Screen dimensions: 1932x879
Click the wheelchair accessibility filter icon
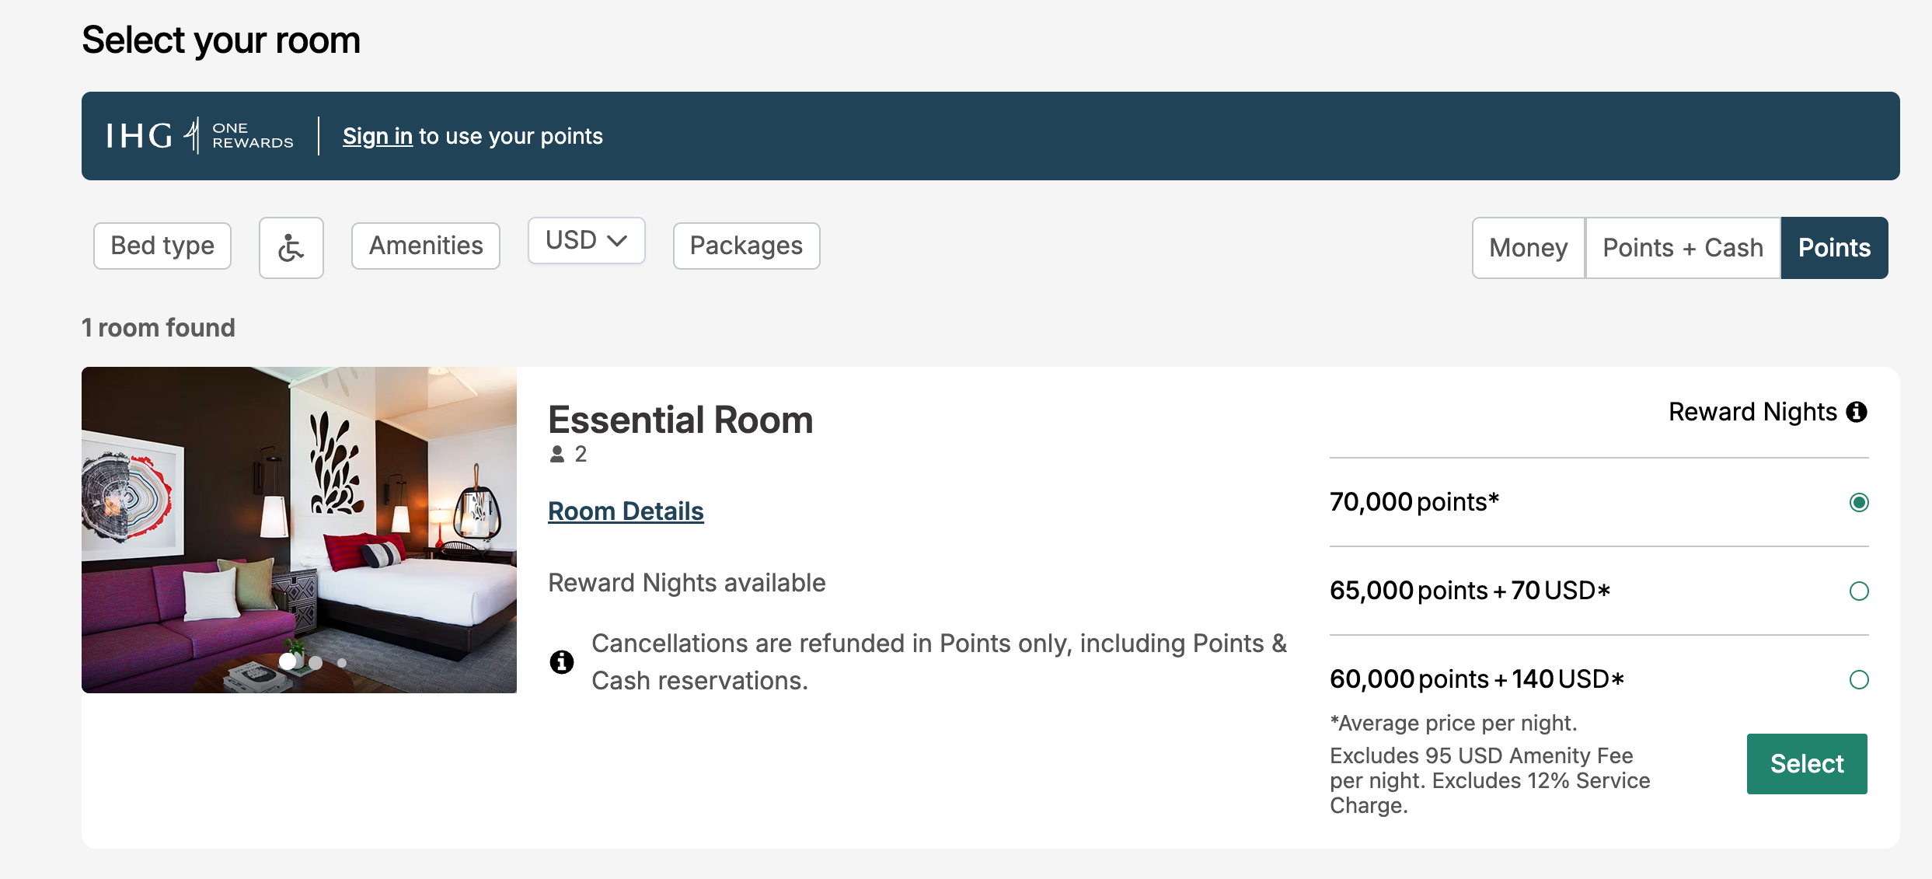(x=291, y=247)
